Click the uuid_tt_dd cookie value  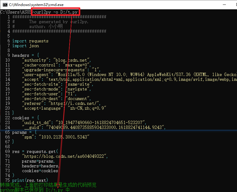[x=100, y=123]
